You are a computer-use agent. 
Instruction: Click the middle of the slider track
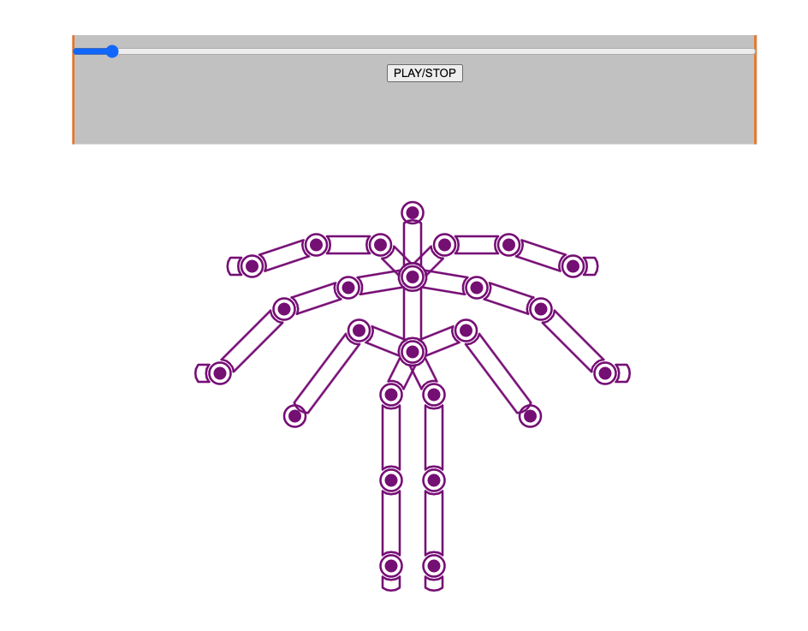tap(414, 51)
